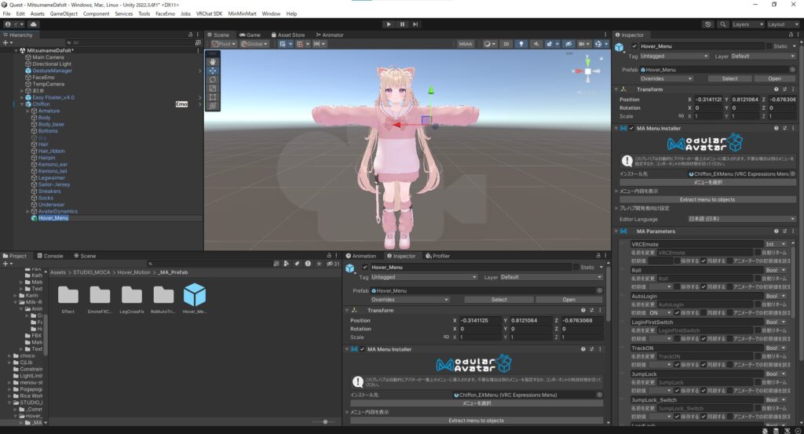Disable the MA Menu Installer component checkbox

click(631, 128)
